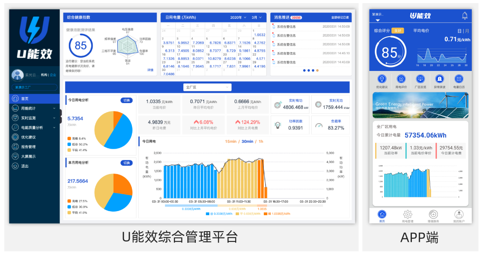
Task: Click 全部标记已读 in message panel
Action: [340, 17]
